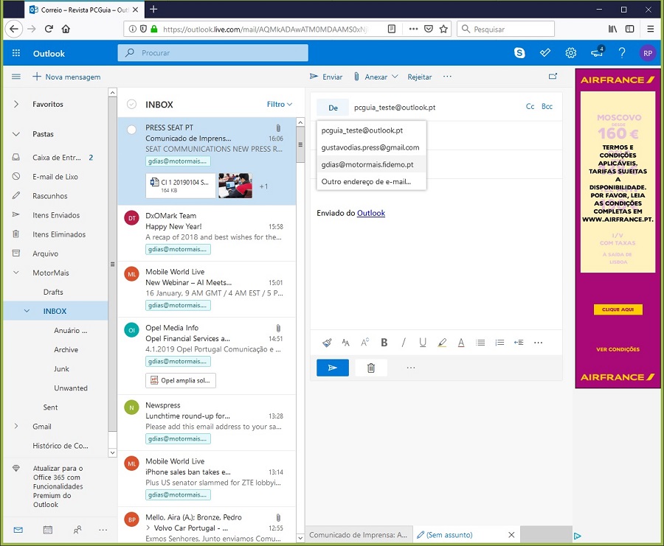Click the Nova mensagem button
664x546 pixels.
click(66, 77)
